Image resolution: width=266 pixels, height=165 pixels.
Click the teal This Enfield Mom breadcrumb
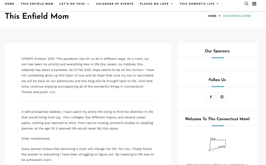click(x=237, y=16)
